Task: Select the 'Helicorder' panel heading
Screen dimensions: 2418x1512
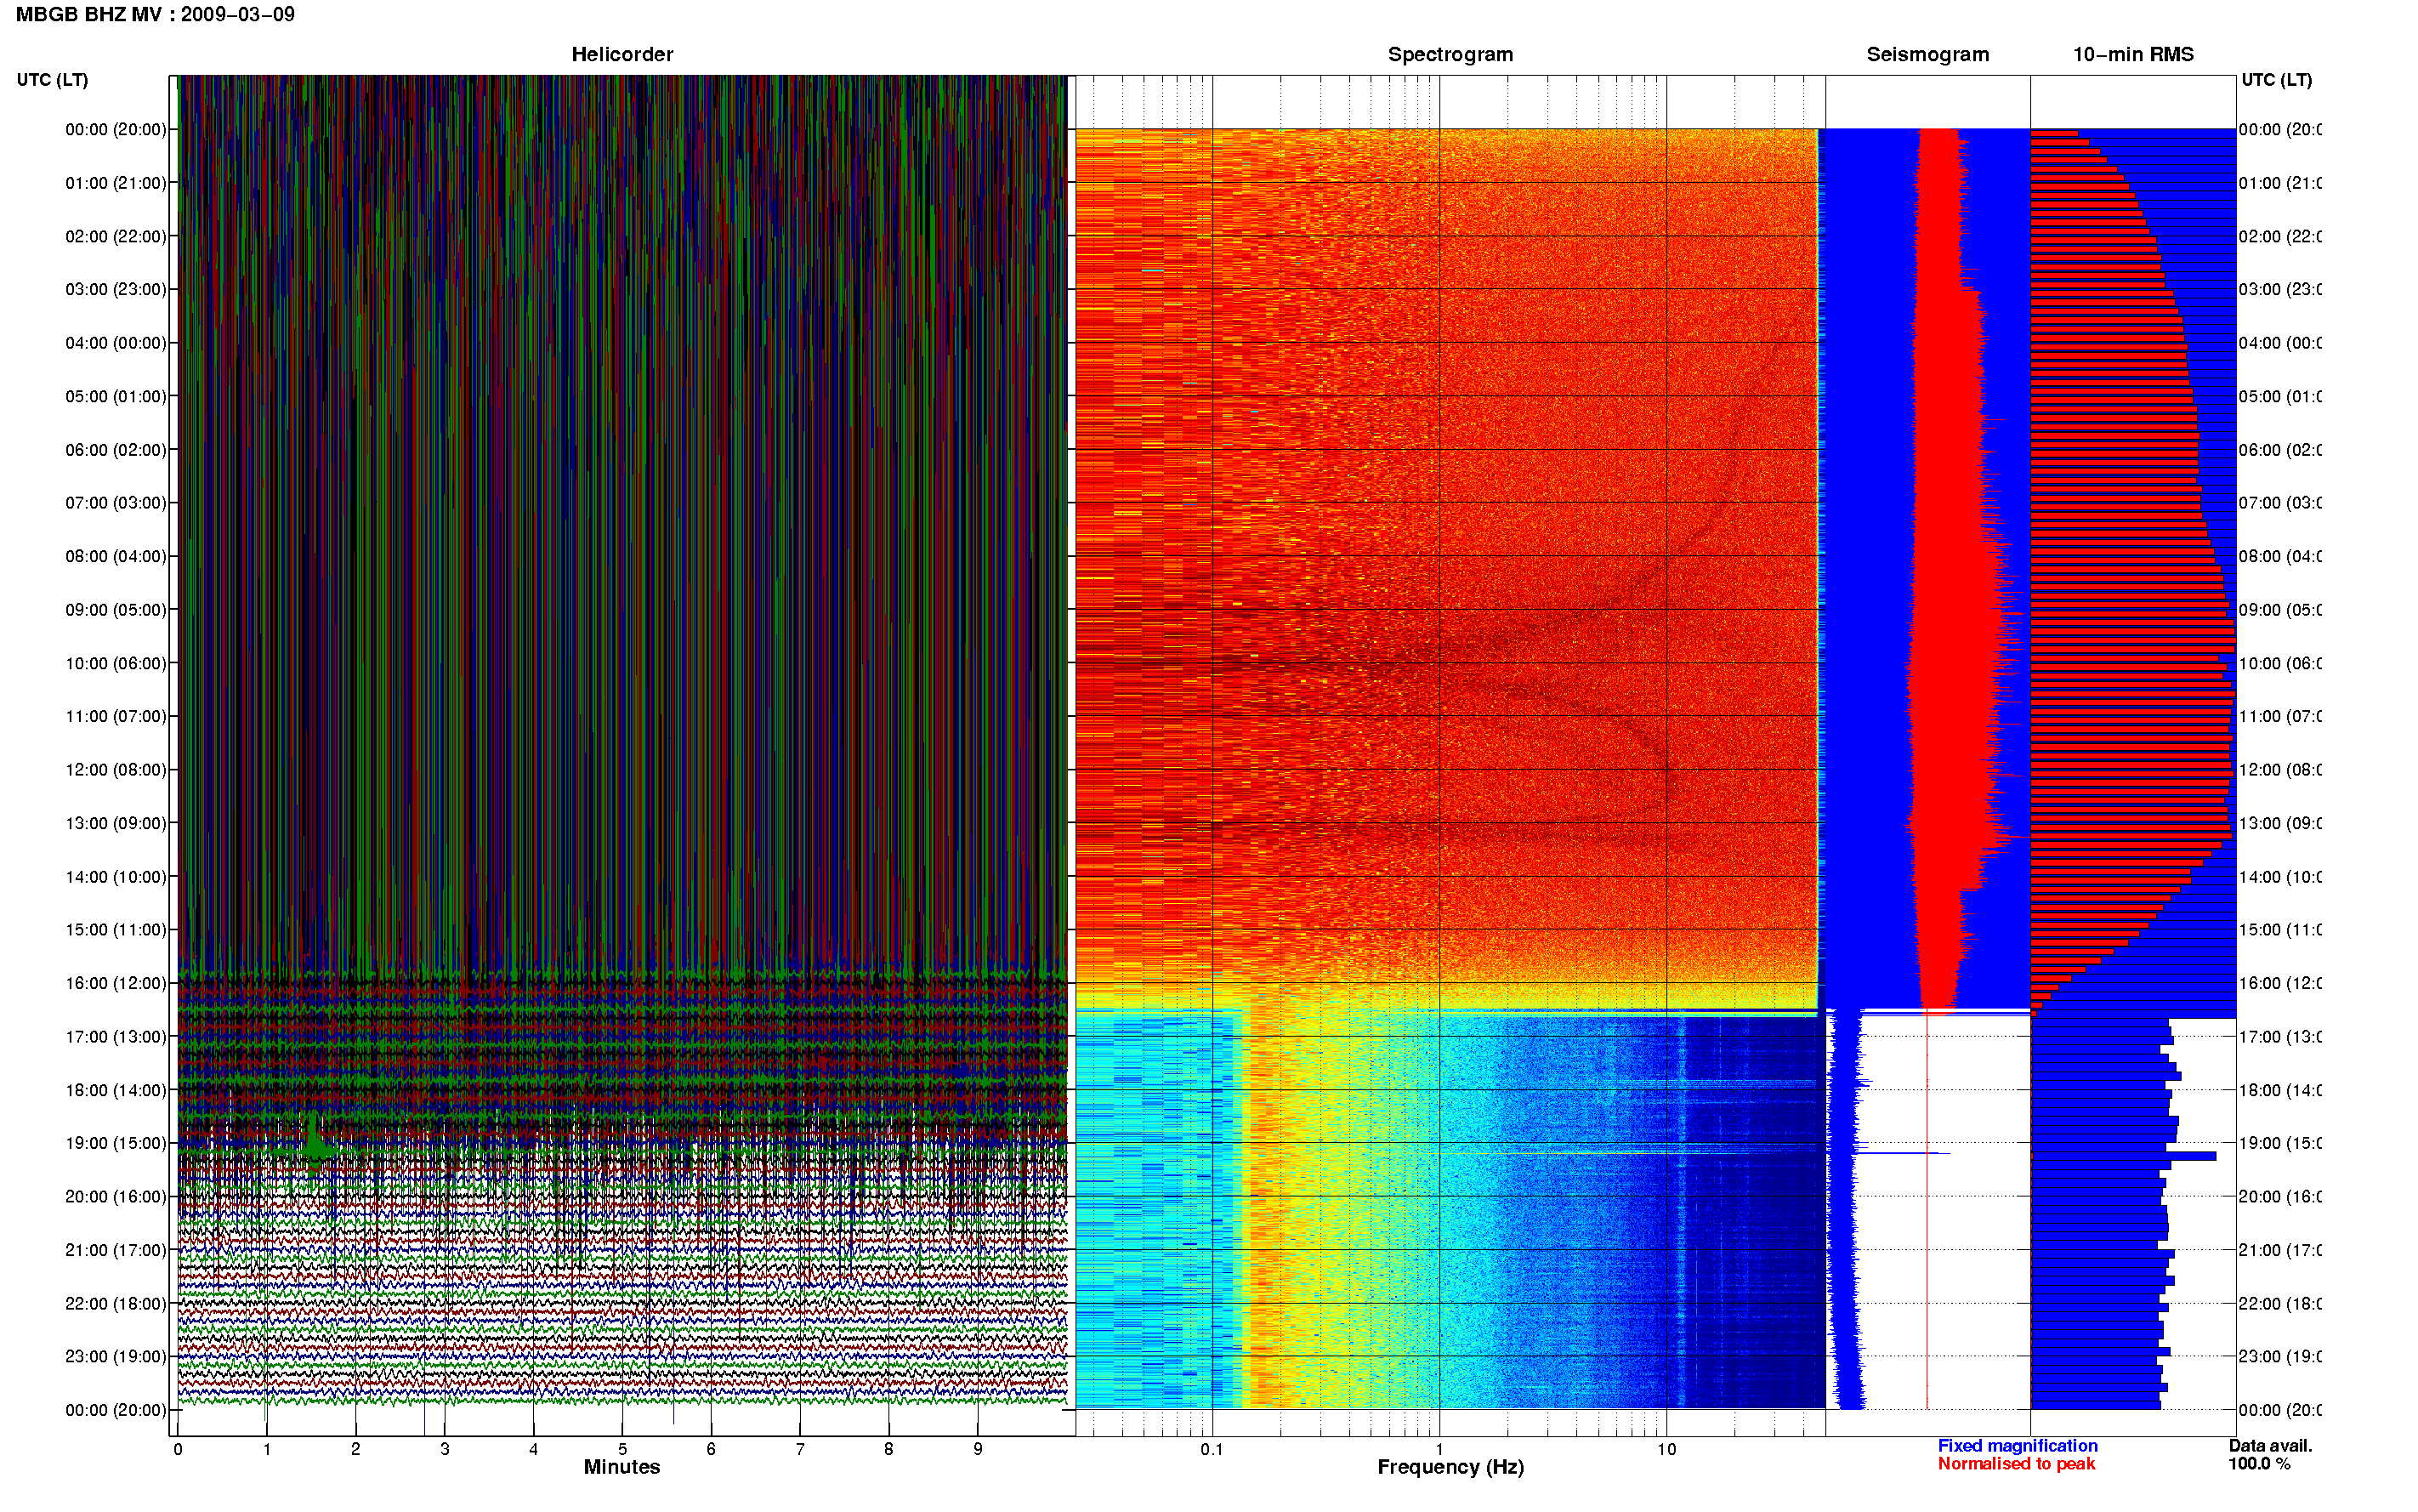Action: click(622, 55)
